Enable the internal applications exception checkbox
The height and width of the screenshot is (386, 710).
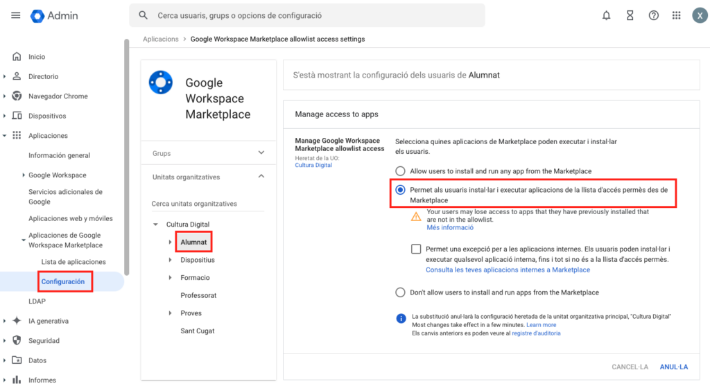416,249
